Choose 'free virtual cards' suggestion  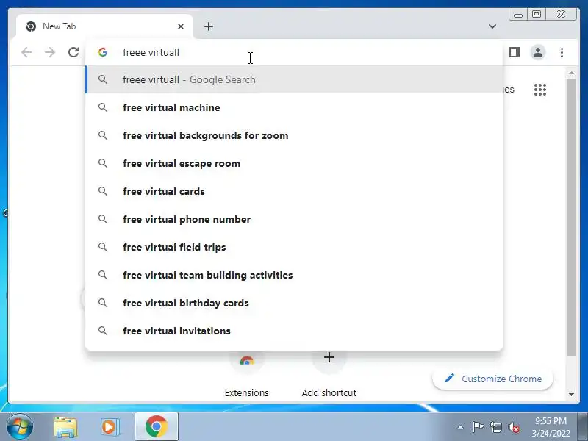point(294,191)
